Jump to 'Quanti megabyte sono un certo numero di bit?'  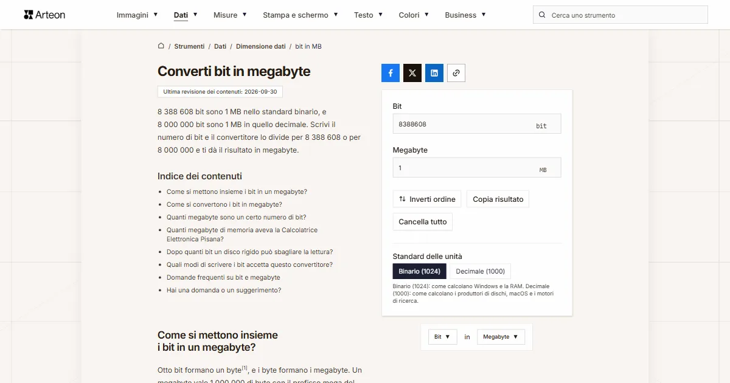[x=237, y=217]
